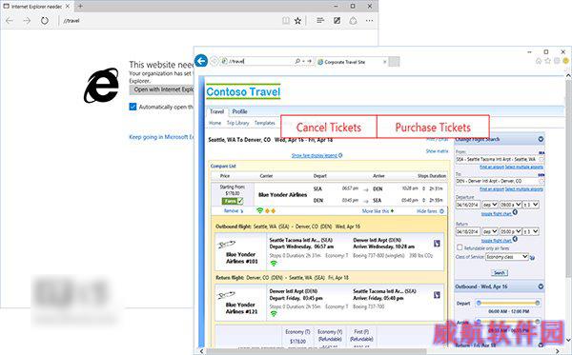Refresh the page in the Edge window
The image size is (572, 355).
pos(45,21)
